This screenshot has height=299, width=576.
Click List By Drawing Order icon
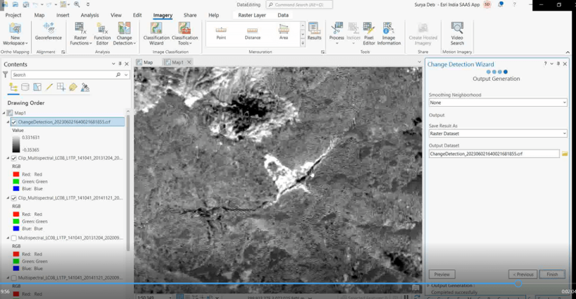pyautogui.click(x=13, y=87)
